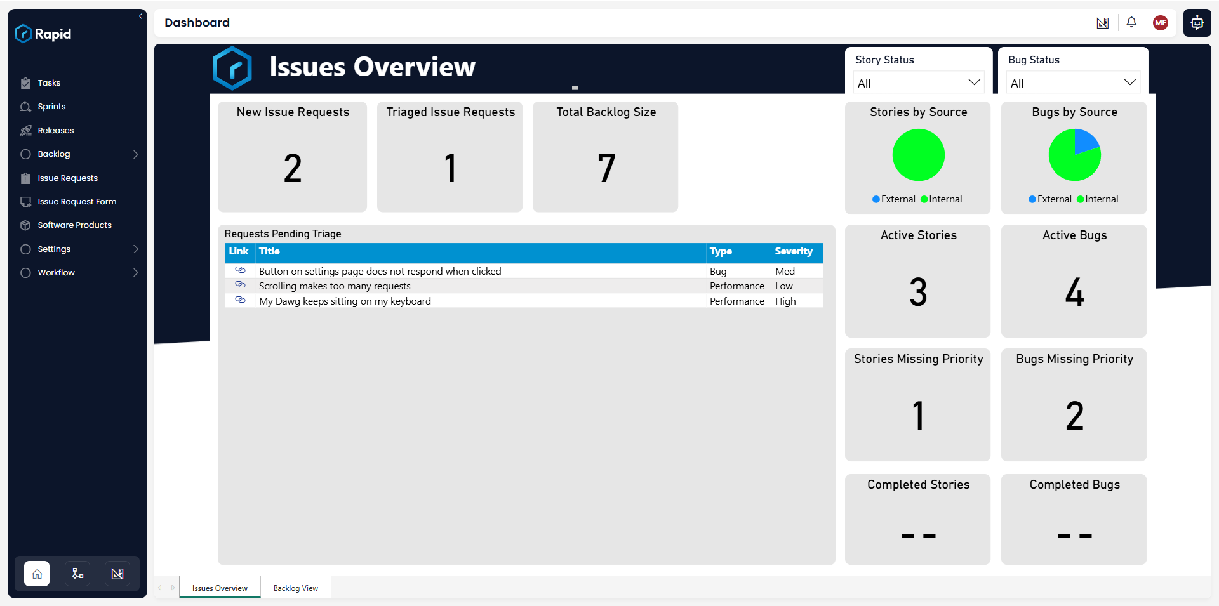Viewport: 1219px width, 606px height.
Task: Click the Rapid logo in sidebar
Action: (x=43, y=34)
